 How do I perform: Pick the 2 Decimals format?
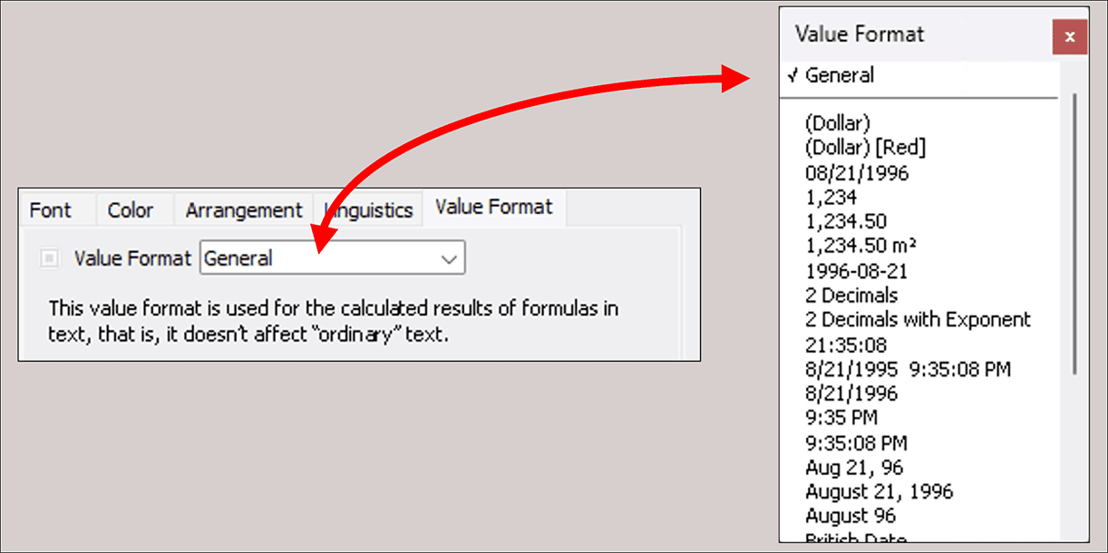pyautogui.click(x=851, y=296)
